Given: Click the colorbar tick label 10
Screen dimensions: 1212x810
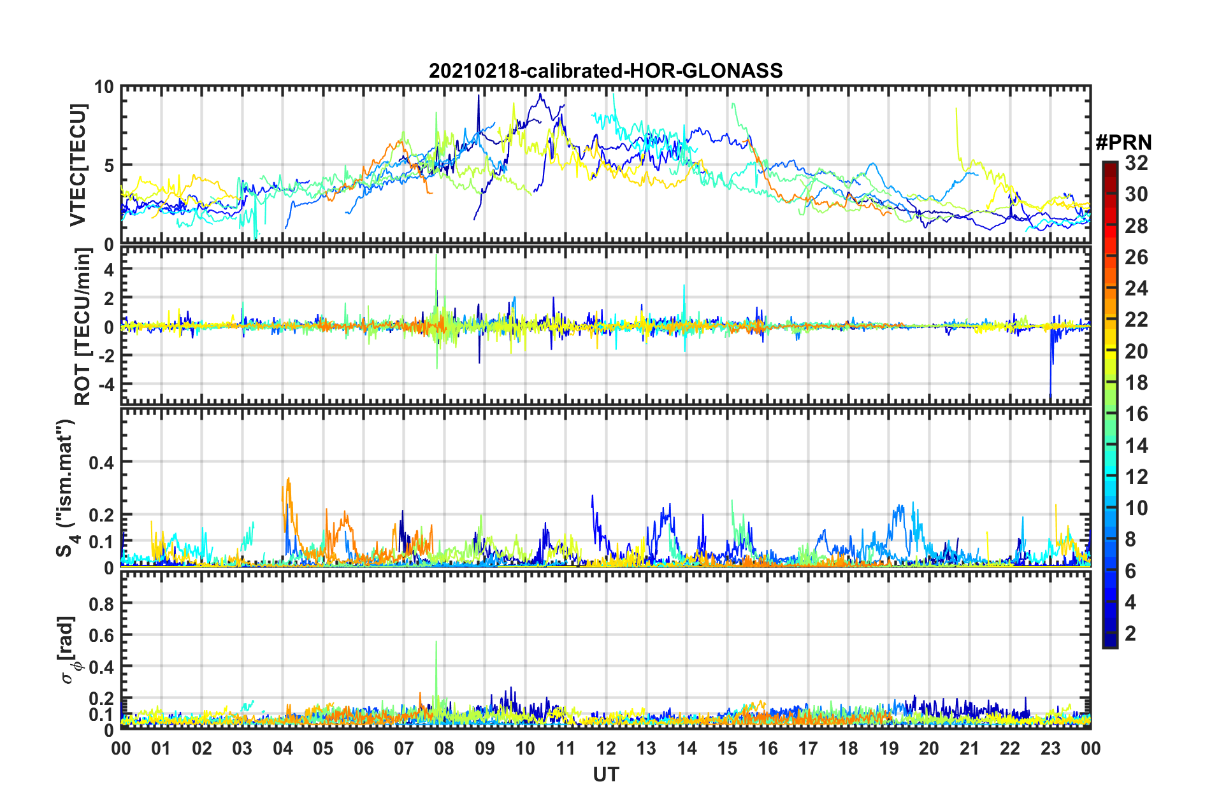Looking at the screenshot, I should pyautogui.click(x=1136, y=508).
